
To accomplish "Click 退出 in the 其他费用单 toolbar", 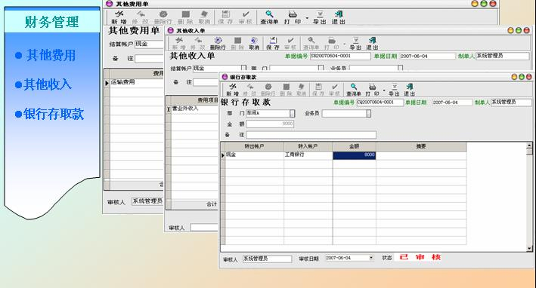I will coord(339,17).
